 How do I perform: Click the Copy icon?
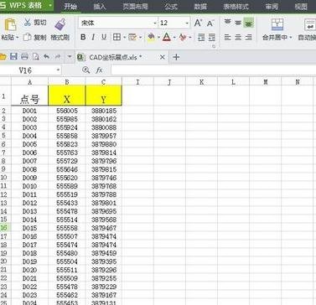28,37
